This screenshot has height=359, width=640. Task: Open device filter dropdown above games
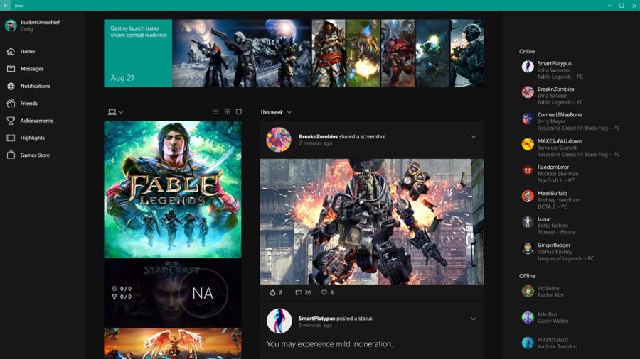[116, 112]
